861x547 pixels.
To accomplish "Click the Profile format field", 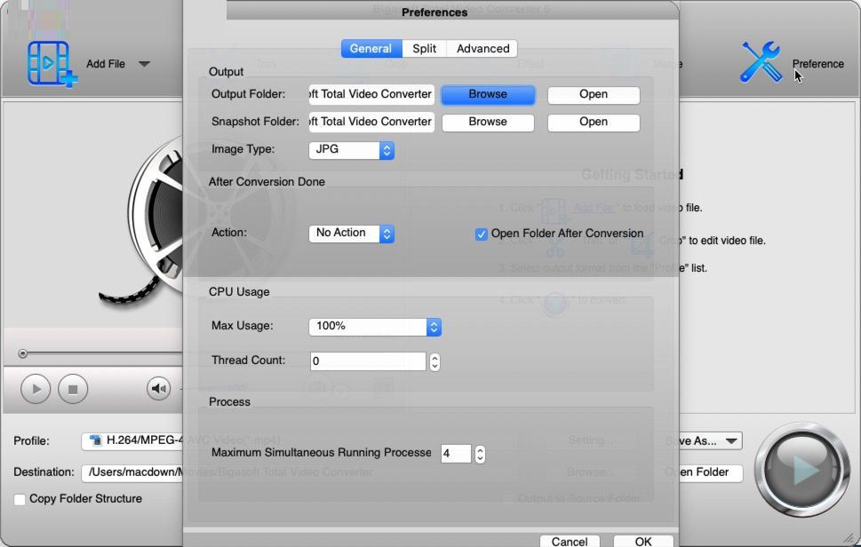I will click(132, 440).
